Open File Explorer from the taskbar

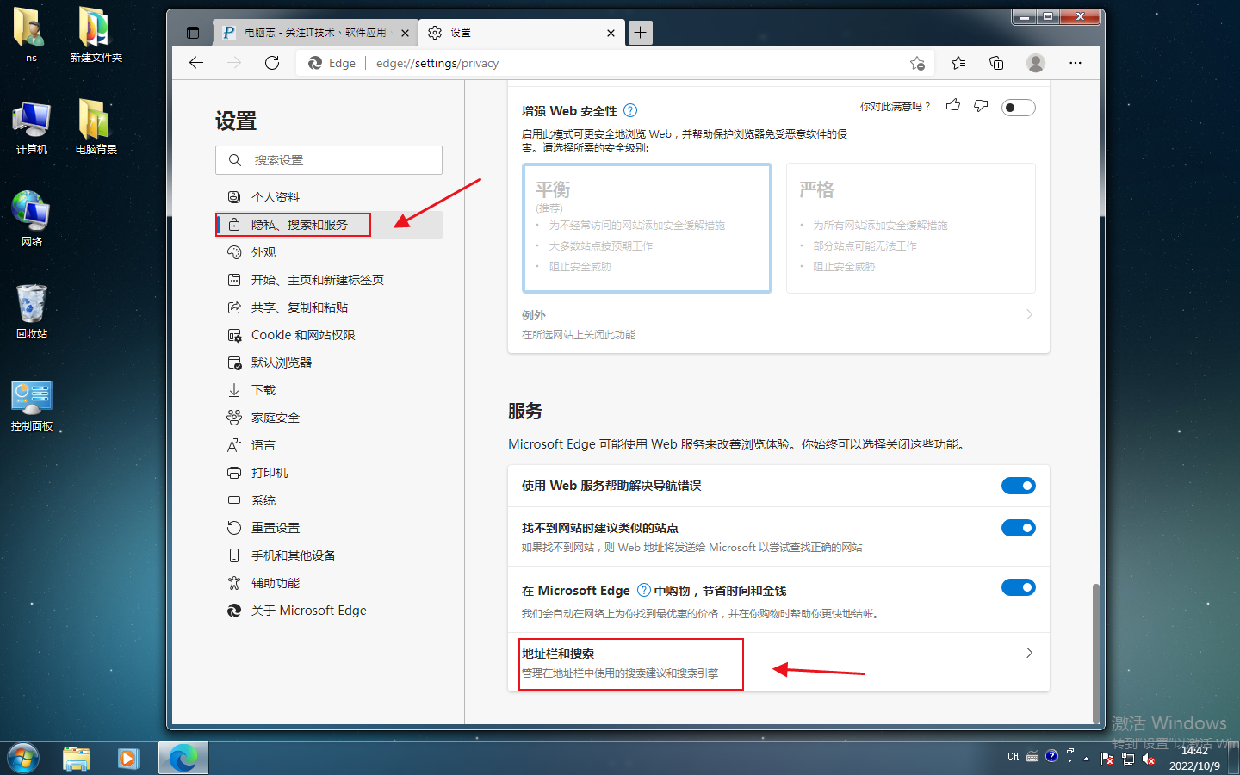[77, 759]
